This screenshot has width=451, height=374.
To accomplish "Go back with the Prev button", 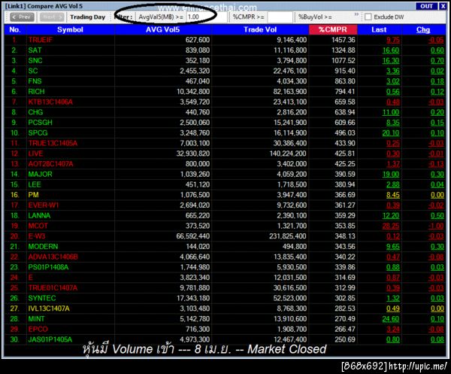I will tap(22, 17).
